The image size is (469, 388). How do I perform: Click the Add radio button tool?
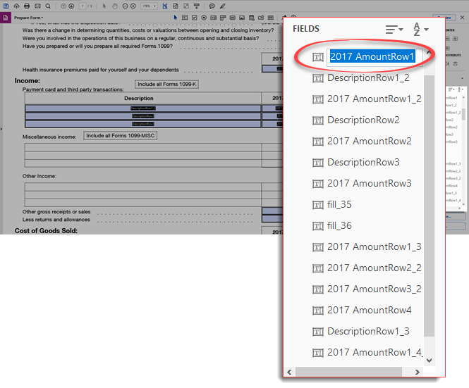pyautogui.click(x=204, y=18)
